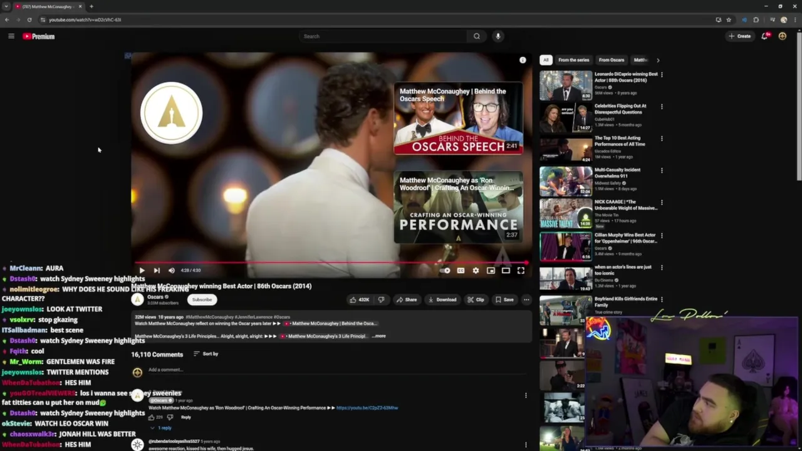Image resolution: width=802 pixels, height=451 pixels.
Task: Click the Oscars logo end-screen circle
Action: click(x=171, y=113)
